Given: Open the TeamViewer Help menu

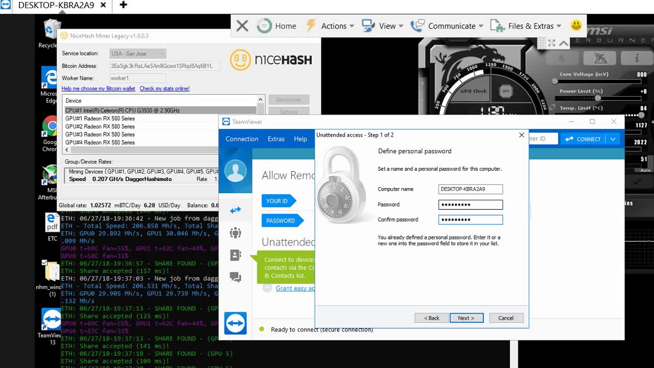Looking at the screenshot, I should [300, 139].
